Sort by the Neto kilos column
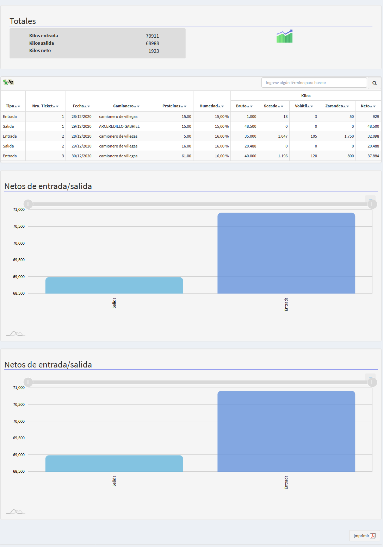 (368, 106)
